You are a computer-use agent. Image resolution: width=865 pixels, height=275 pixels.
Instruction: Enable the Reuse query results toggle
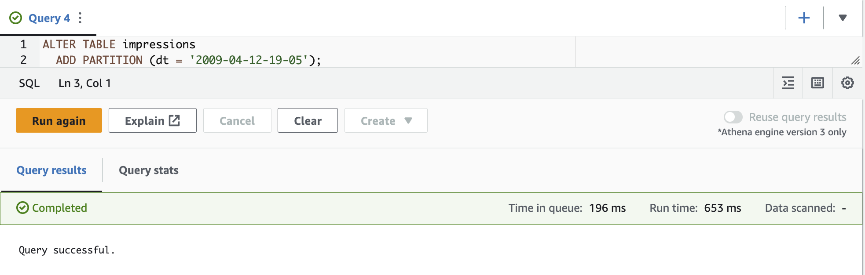coord(733,117)
